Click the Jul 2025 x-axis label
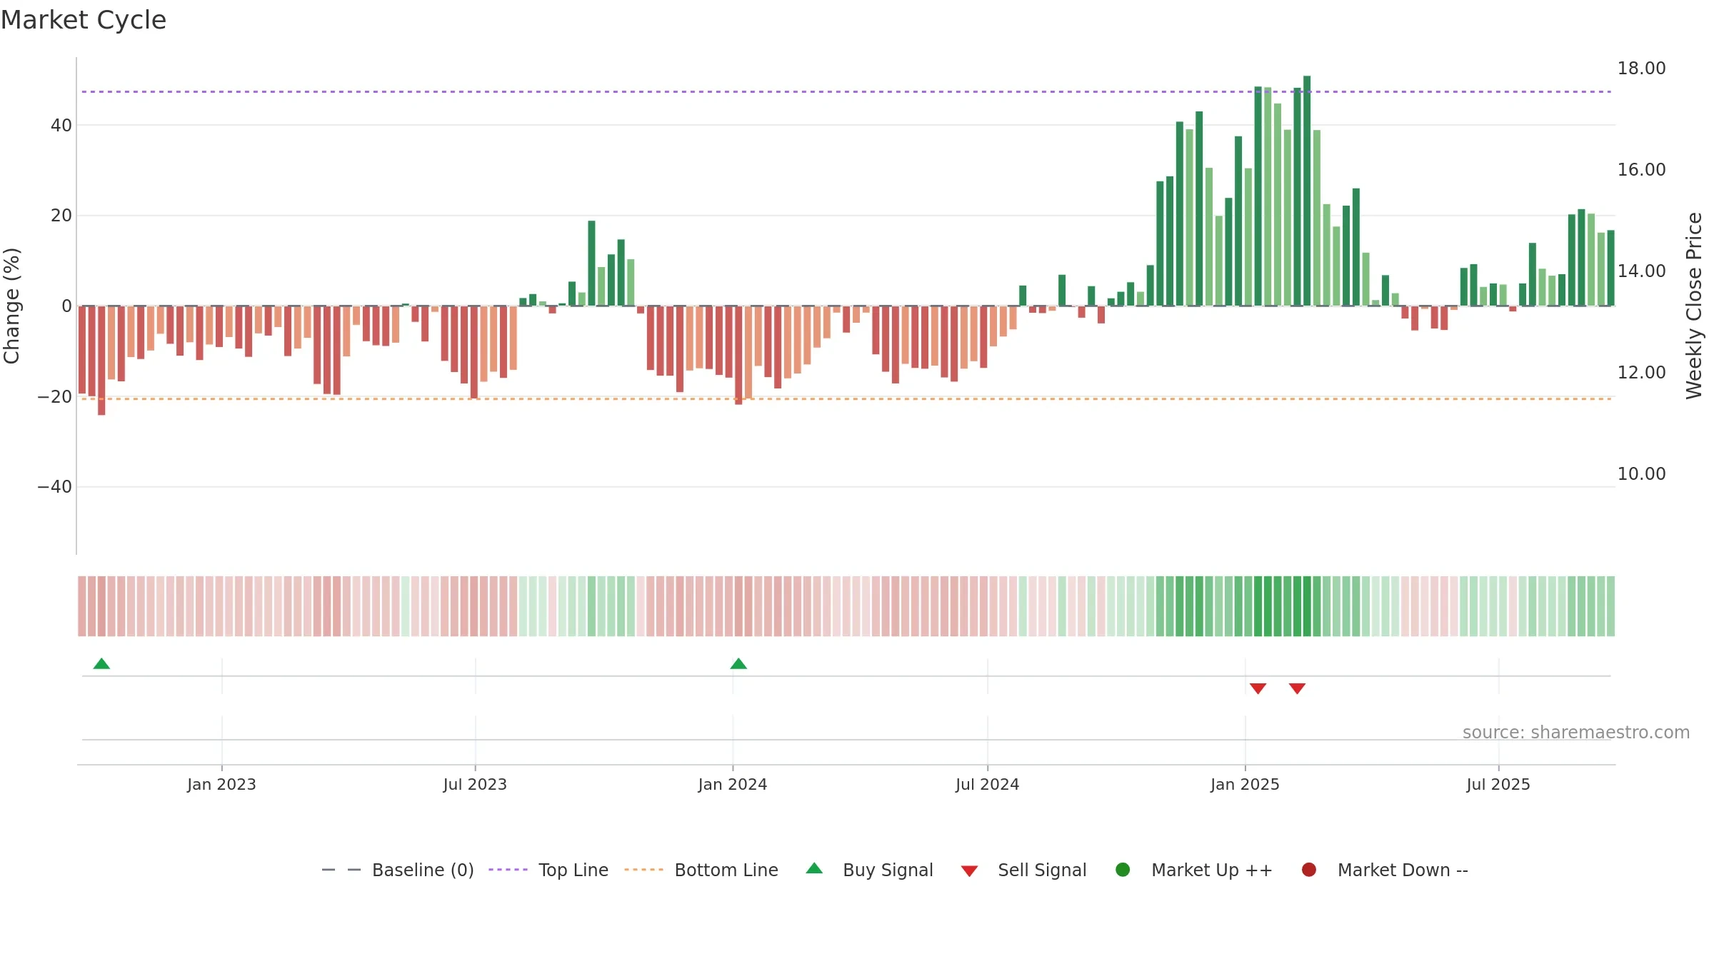The height and width of the screenshot is (964, 1714). [1498, 785]
